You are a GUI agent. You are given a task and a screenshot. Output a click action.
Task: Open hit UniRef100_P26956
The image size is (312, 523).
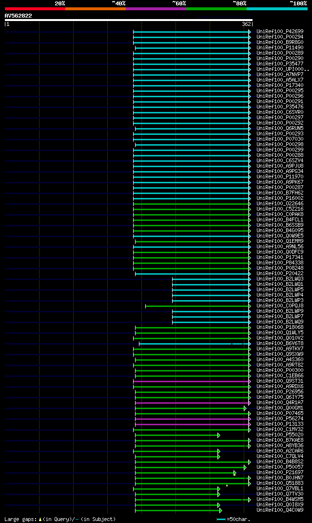pos(280,392)
